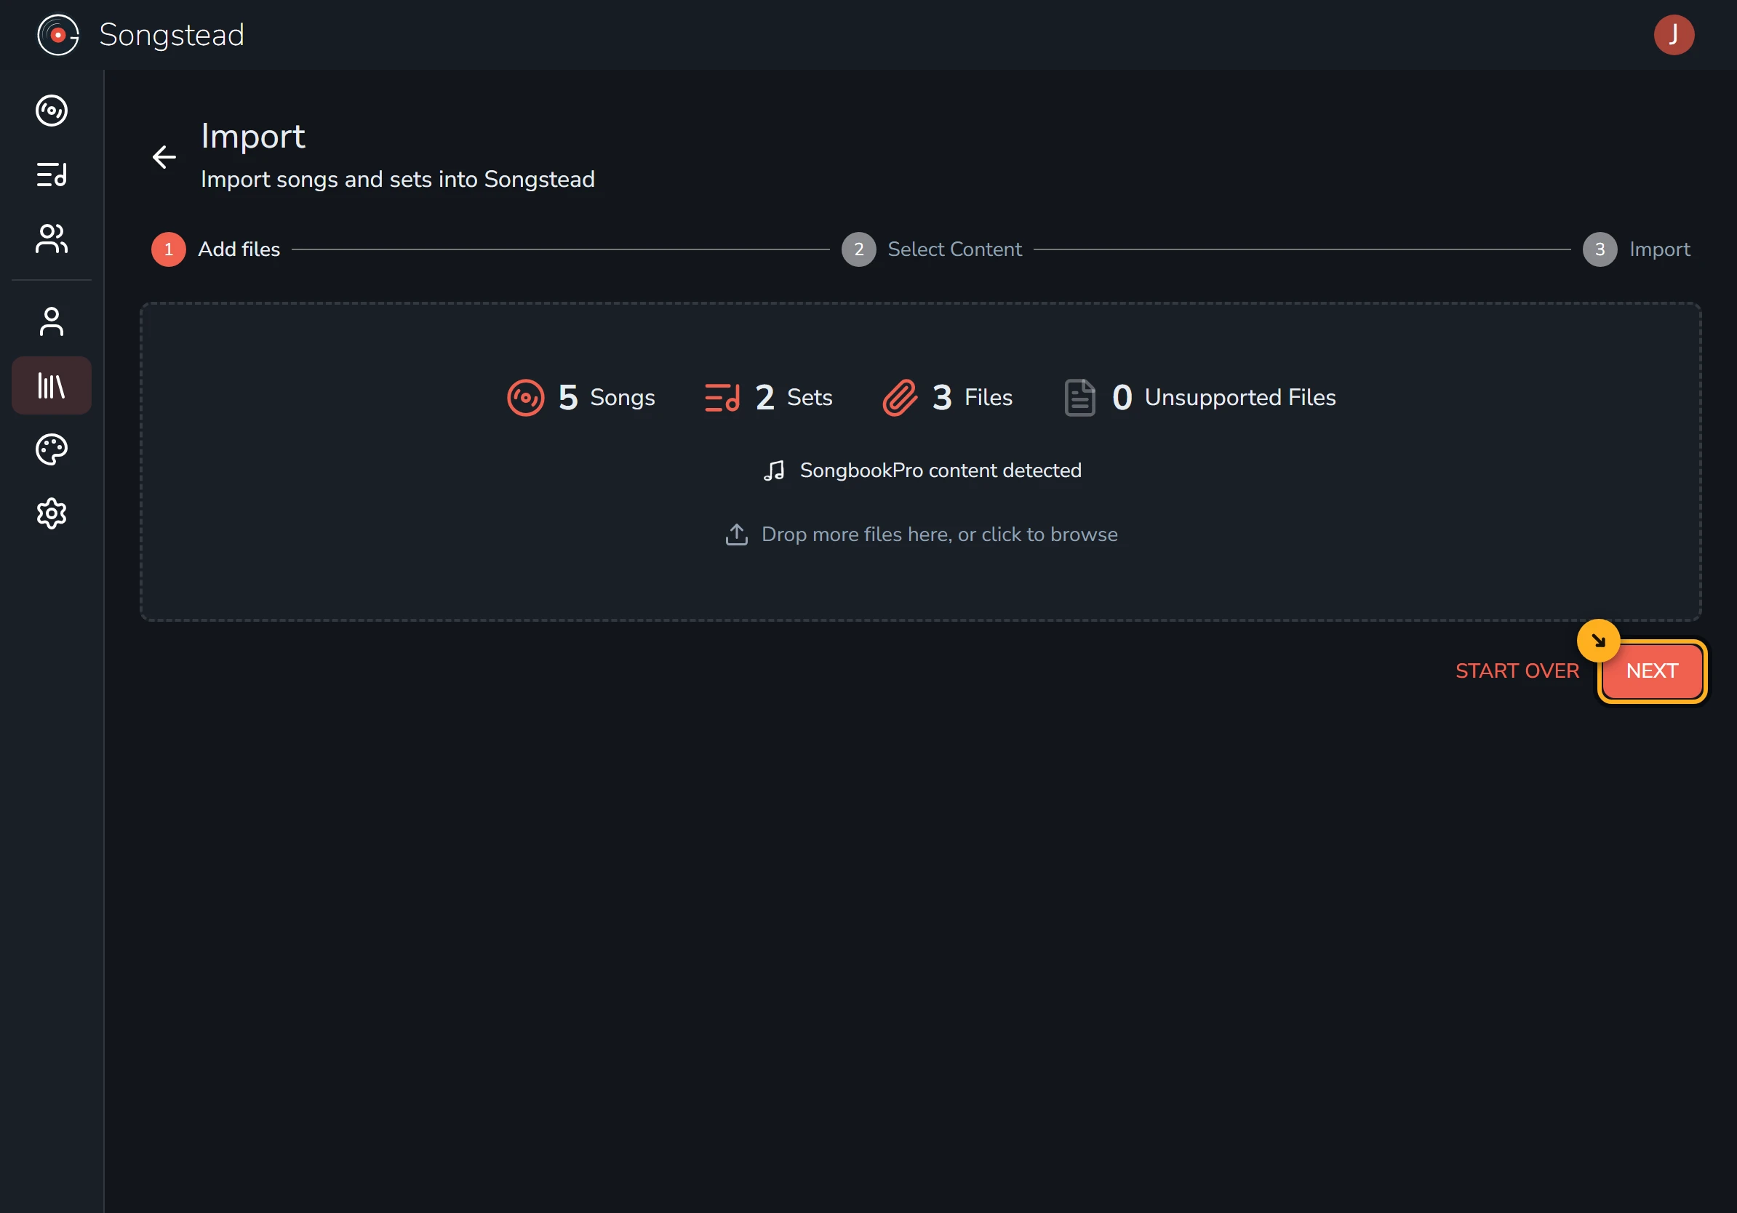Image resolution: width=1737 pixels, height=1213 pixels.
Task: Open the Settings gear icon
Action: point(52,514)
